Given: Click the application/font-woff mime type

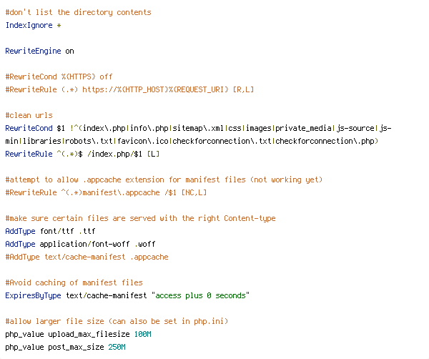Looking at the screenshot, I should click(x=84, y=244).
